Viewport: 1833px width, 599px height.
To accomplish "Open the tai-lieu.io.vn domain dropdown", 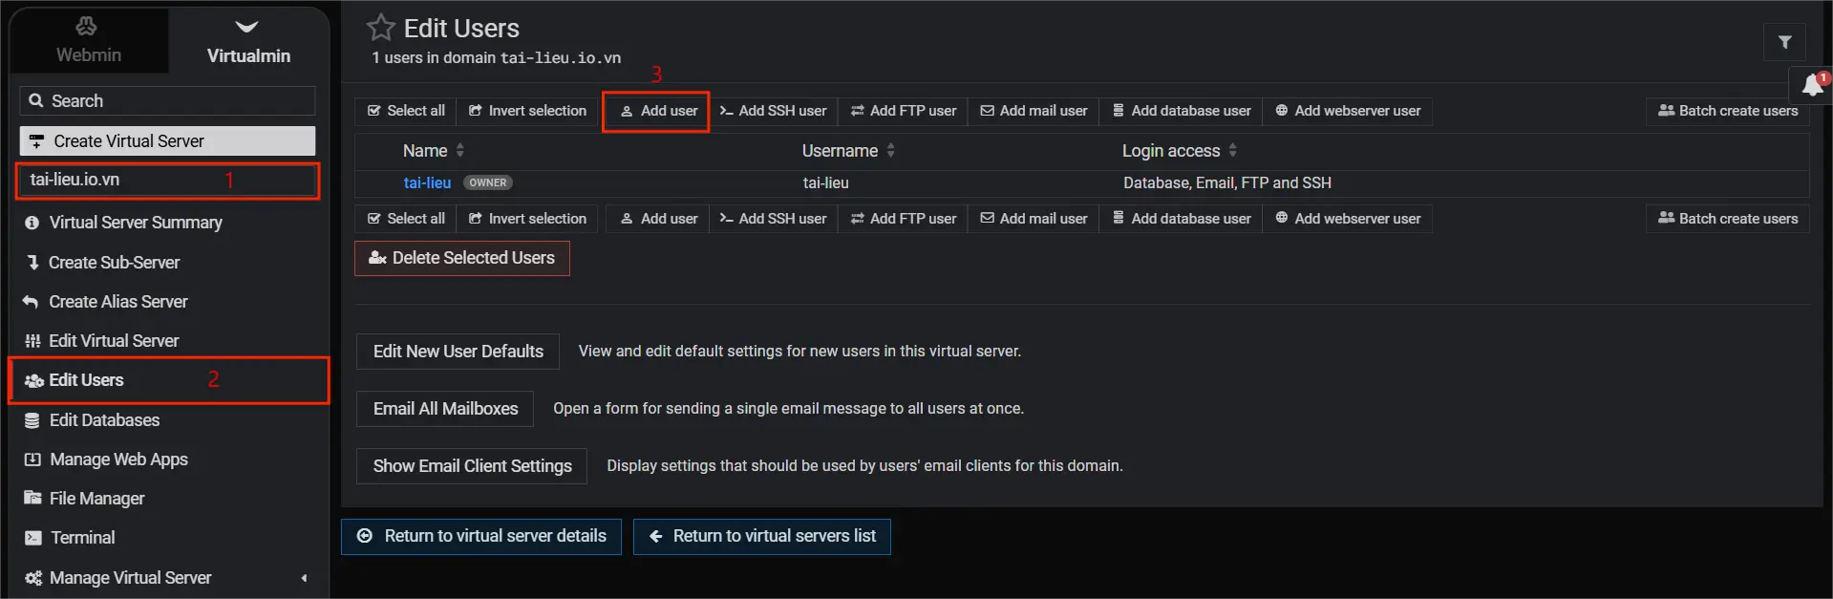I will tap(167, 180).
